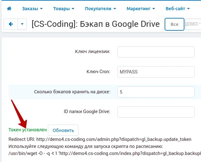The image size is (201, 162).
Task: Open the Товары menu
Action: 64,9
